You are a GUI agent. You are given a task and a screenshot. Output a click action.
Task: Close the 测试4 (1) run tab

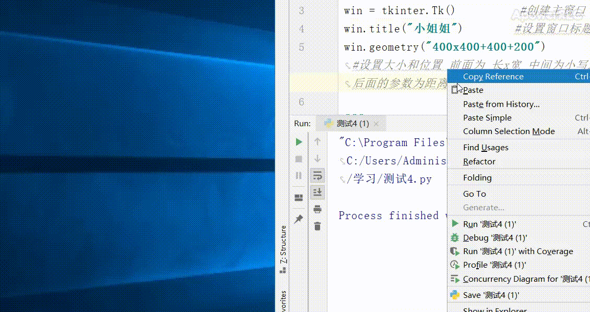click(376, 124)
